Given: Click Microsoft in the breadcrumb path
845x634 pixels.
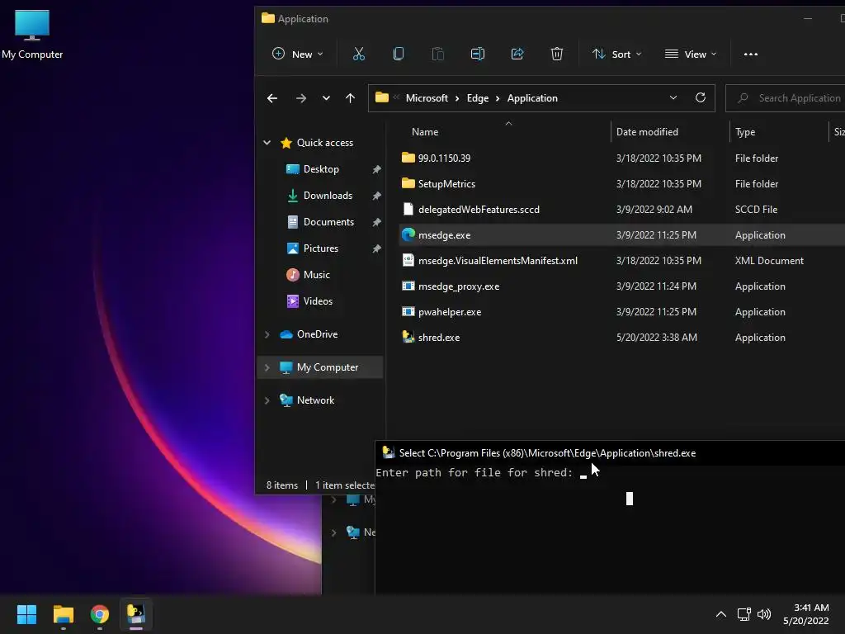Looking at the screenshot, I should (x=427, y=98).
